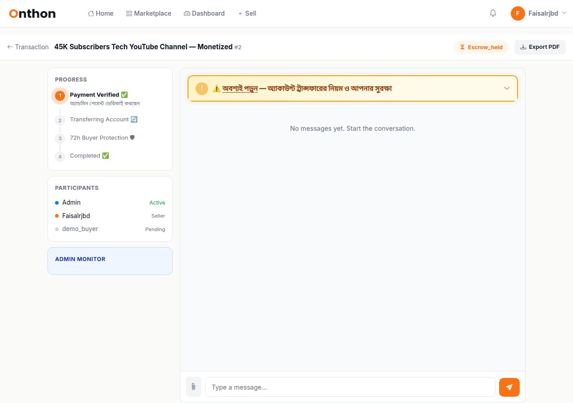This screenshot has height=403, width=573.
Task: Click the Pending status label
Action: 155,229
